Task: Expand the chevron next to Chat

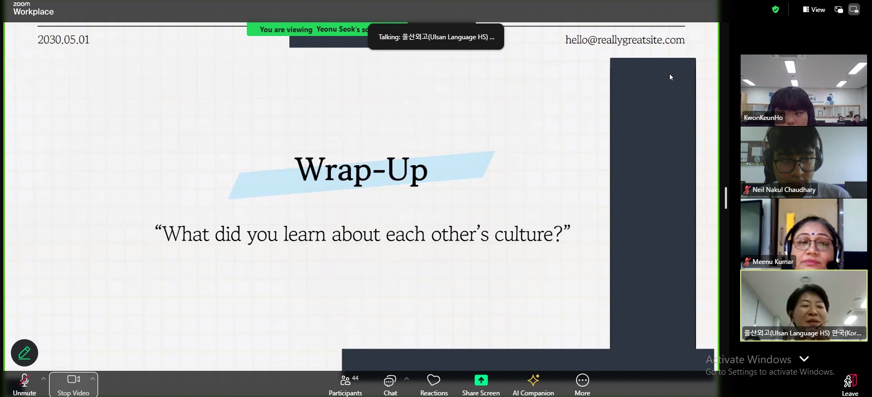Action: point(407,378)
